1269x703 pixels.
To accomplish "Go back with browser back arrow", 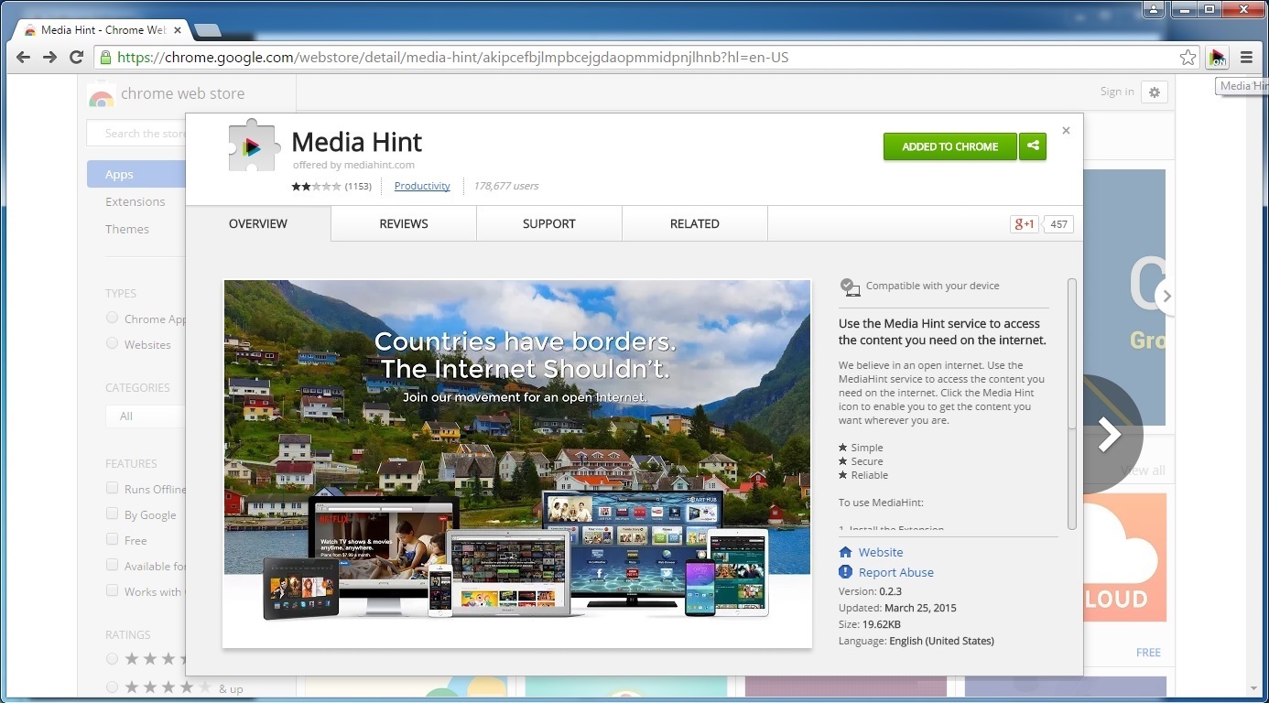I will tap(23, 57).
